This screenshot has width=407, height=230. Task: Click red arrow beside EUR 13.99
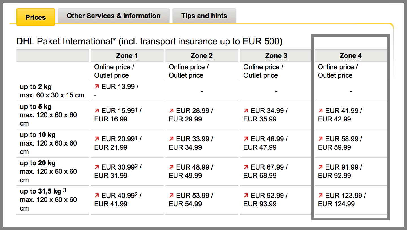(x=97, y=87)
